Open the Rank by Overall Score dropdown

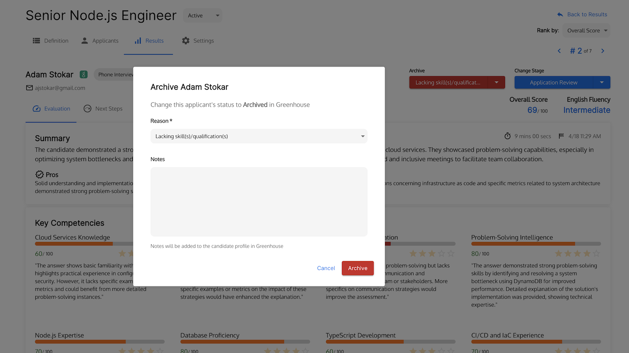coord(587,31)
